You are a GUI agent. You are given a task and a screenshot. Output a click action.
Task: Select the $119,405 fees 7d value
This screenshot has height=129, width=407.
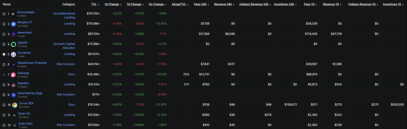click(311, 34)
